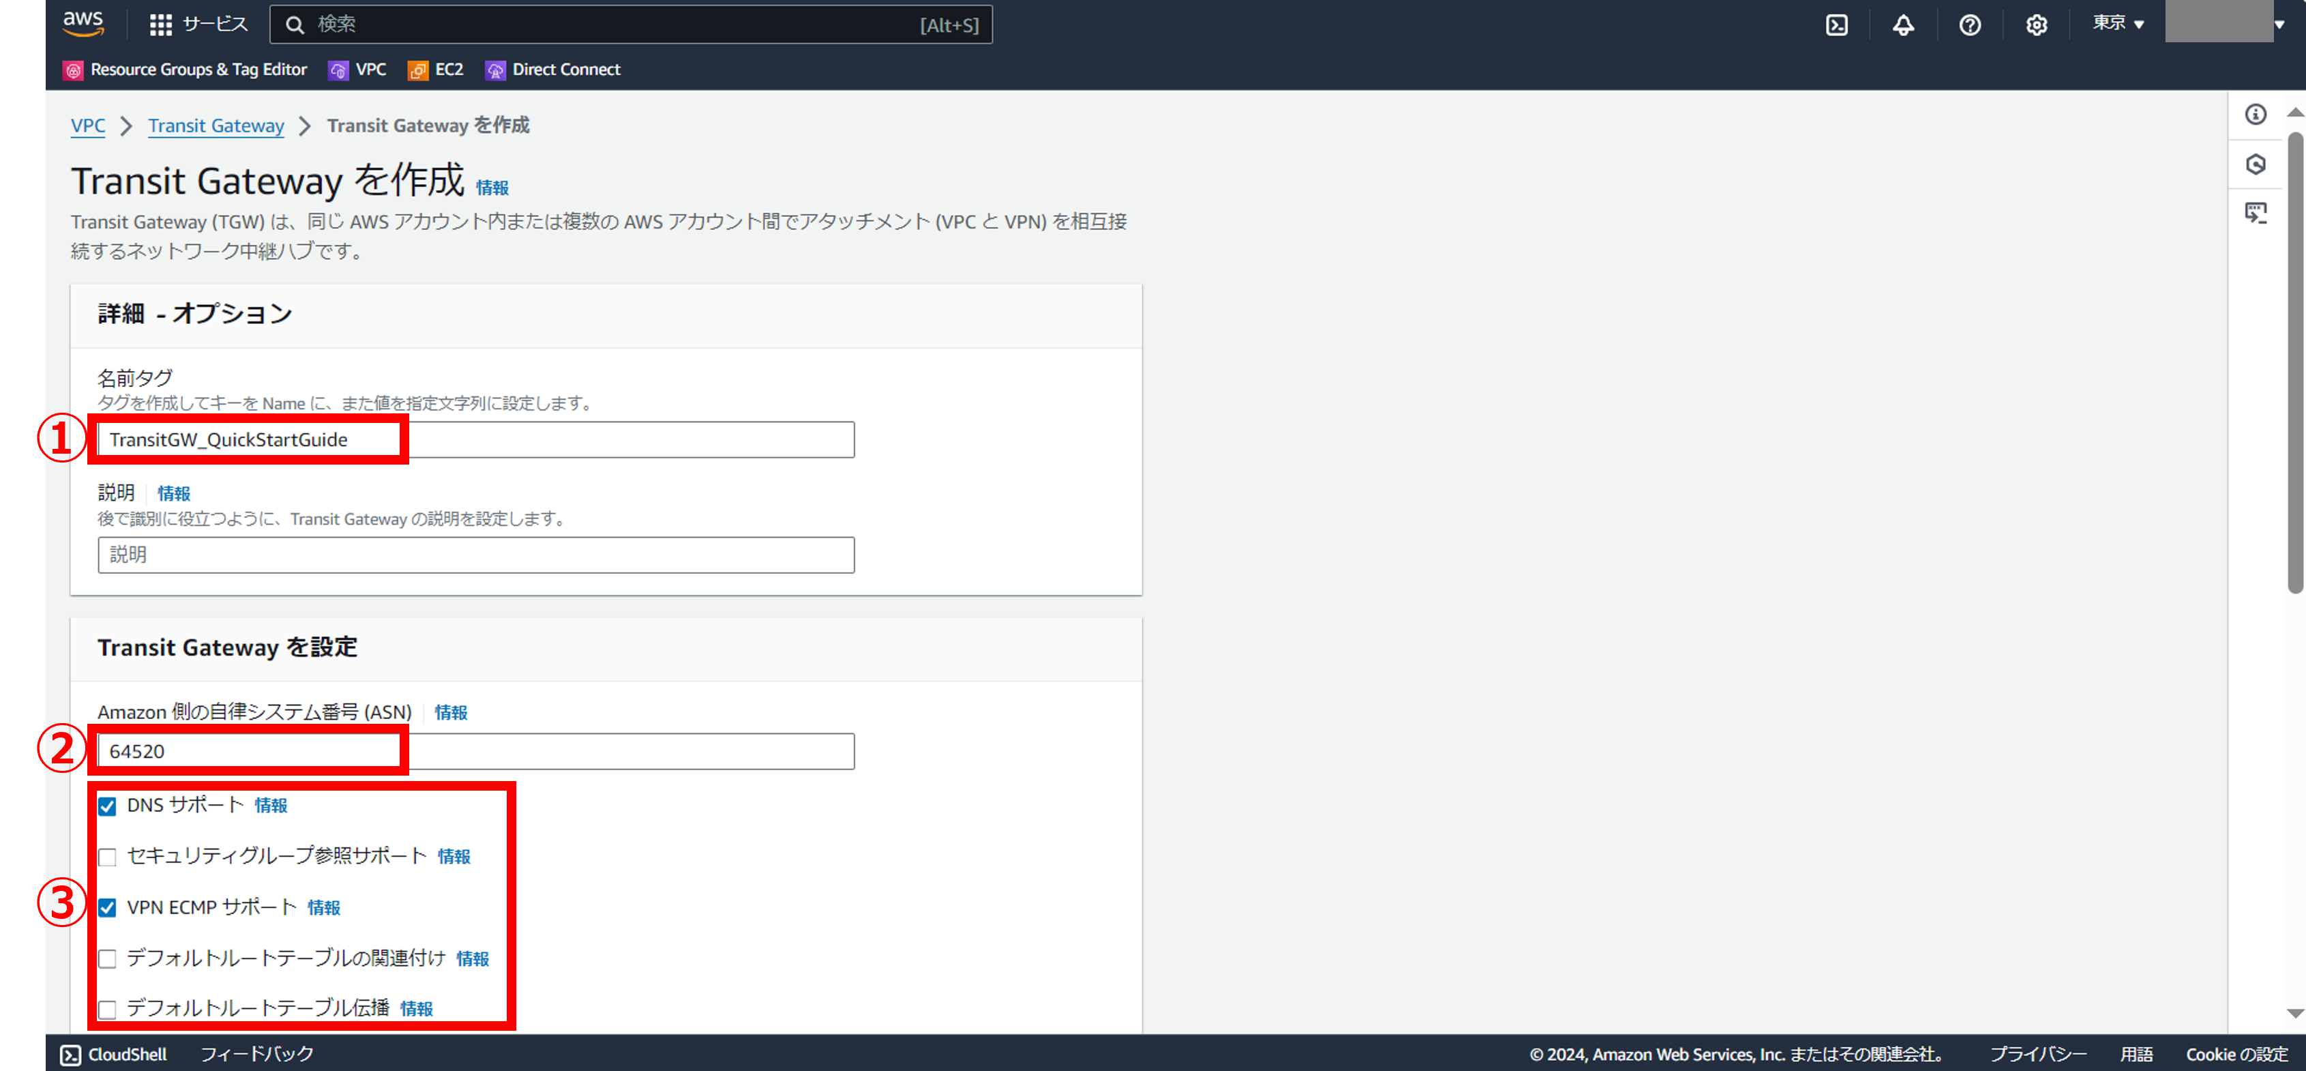Click the CloudShell footer label
The height and width of the screenshot is (1071, 2306).
[127, 1054]
